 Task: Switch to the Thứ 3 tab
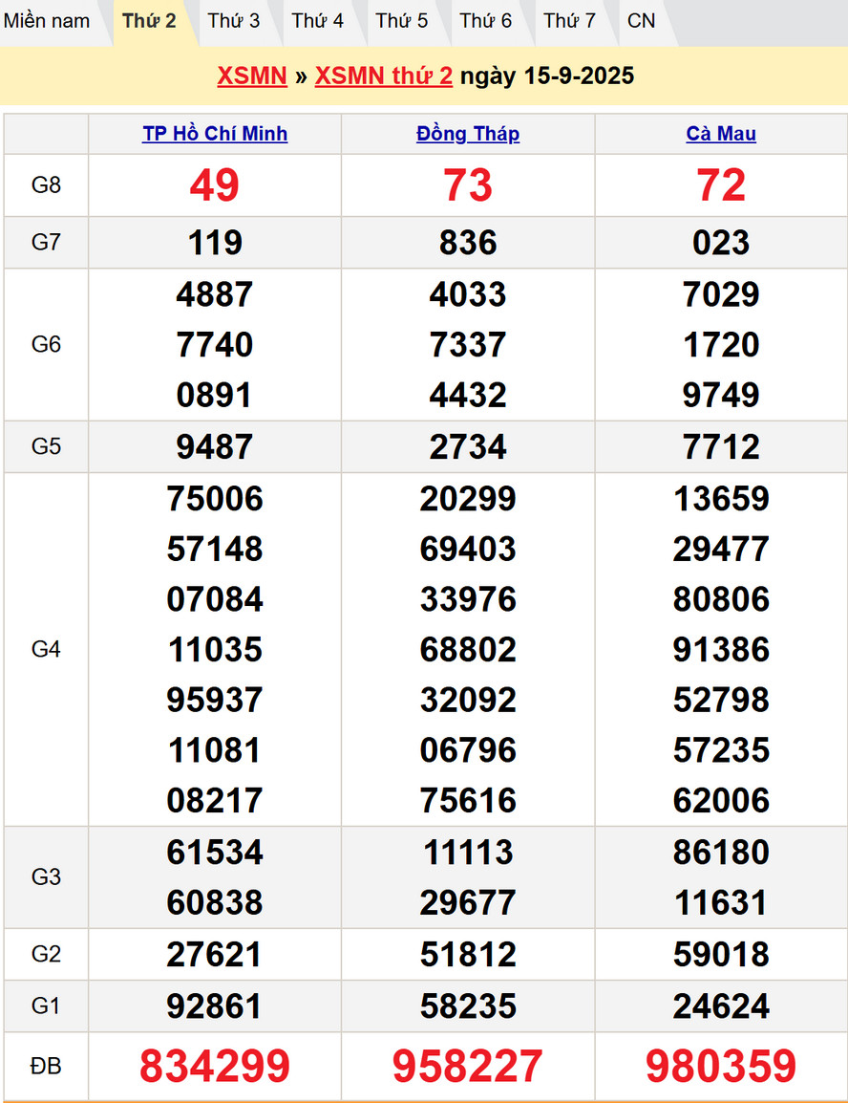[x=234, y=21]
